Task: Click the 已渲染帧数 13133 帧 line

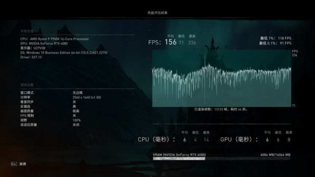Action: click(x=221, y=109)
